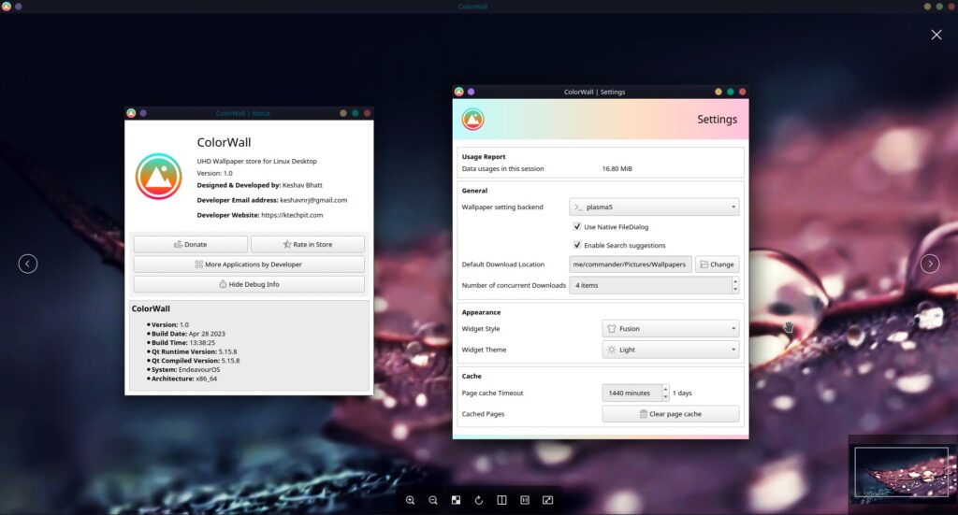Open the Widget Theme Light dropdown

pyautogui.click(x=670, y=350)
